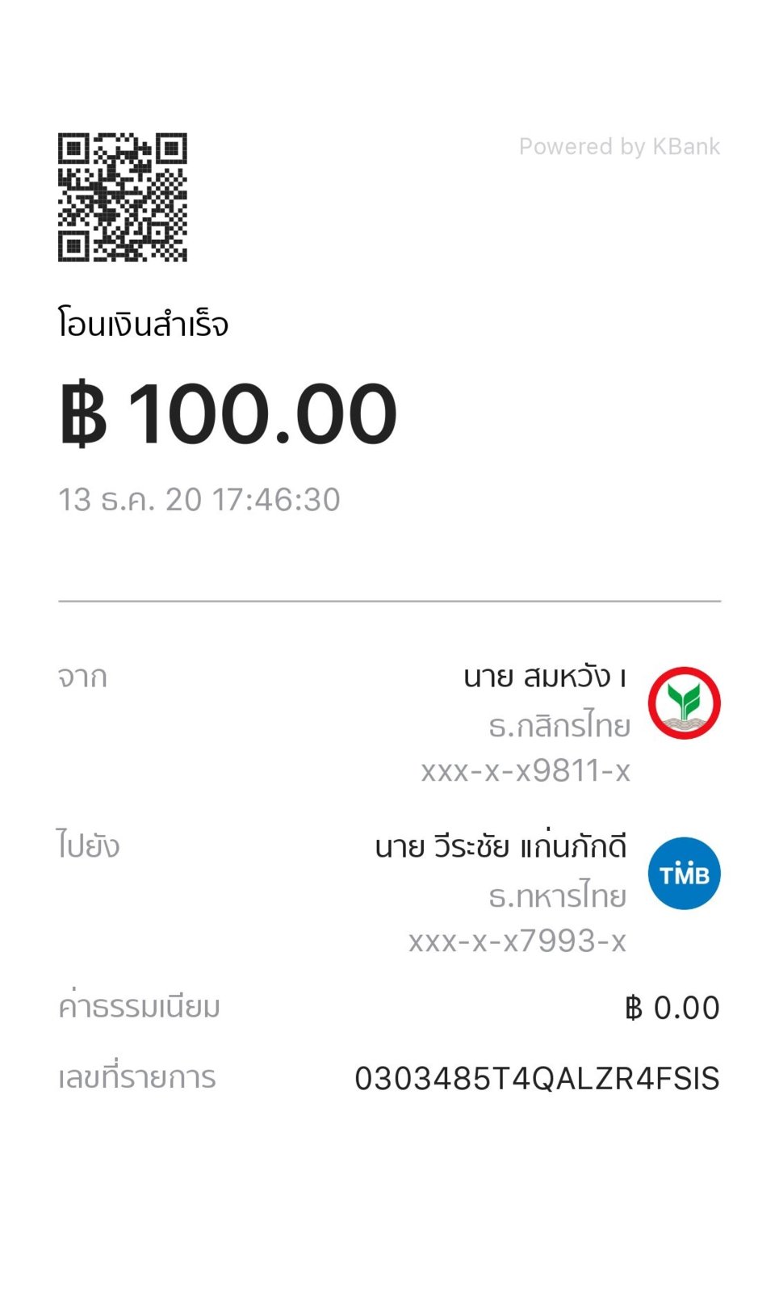Viewport: 779px width, 1292px height.
Task: Select transaction number 0303485T4QALZR4FSIS
Action: click(x=537, y=1079)
